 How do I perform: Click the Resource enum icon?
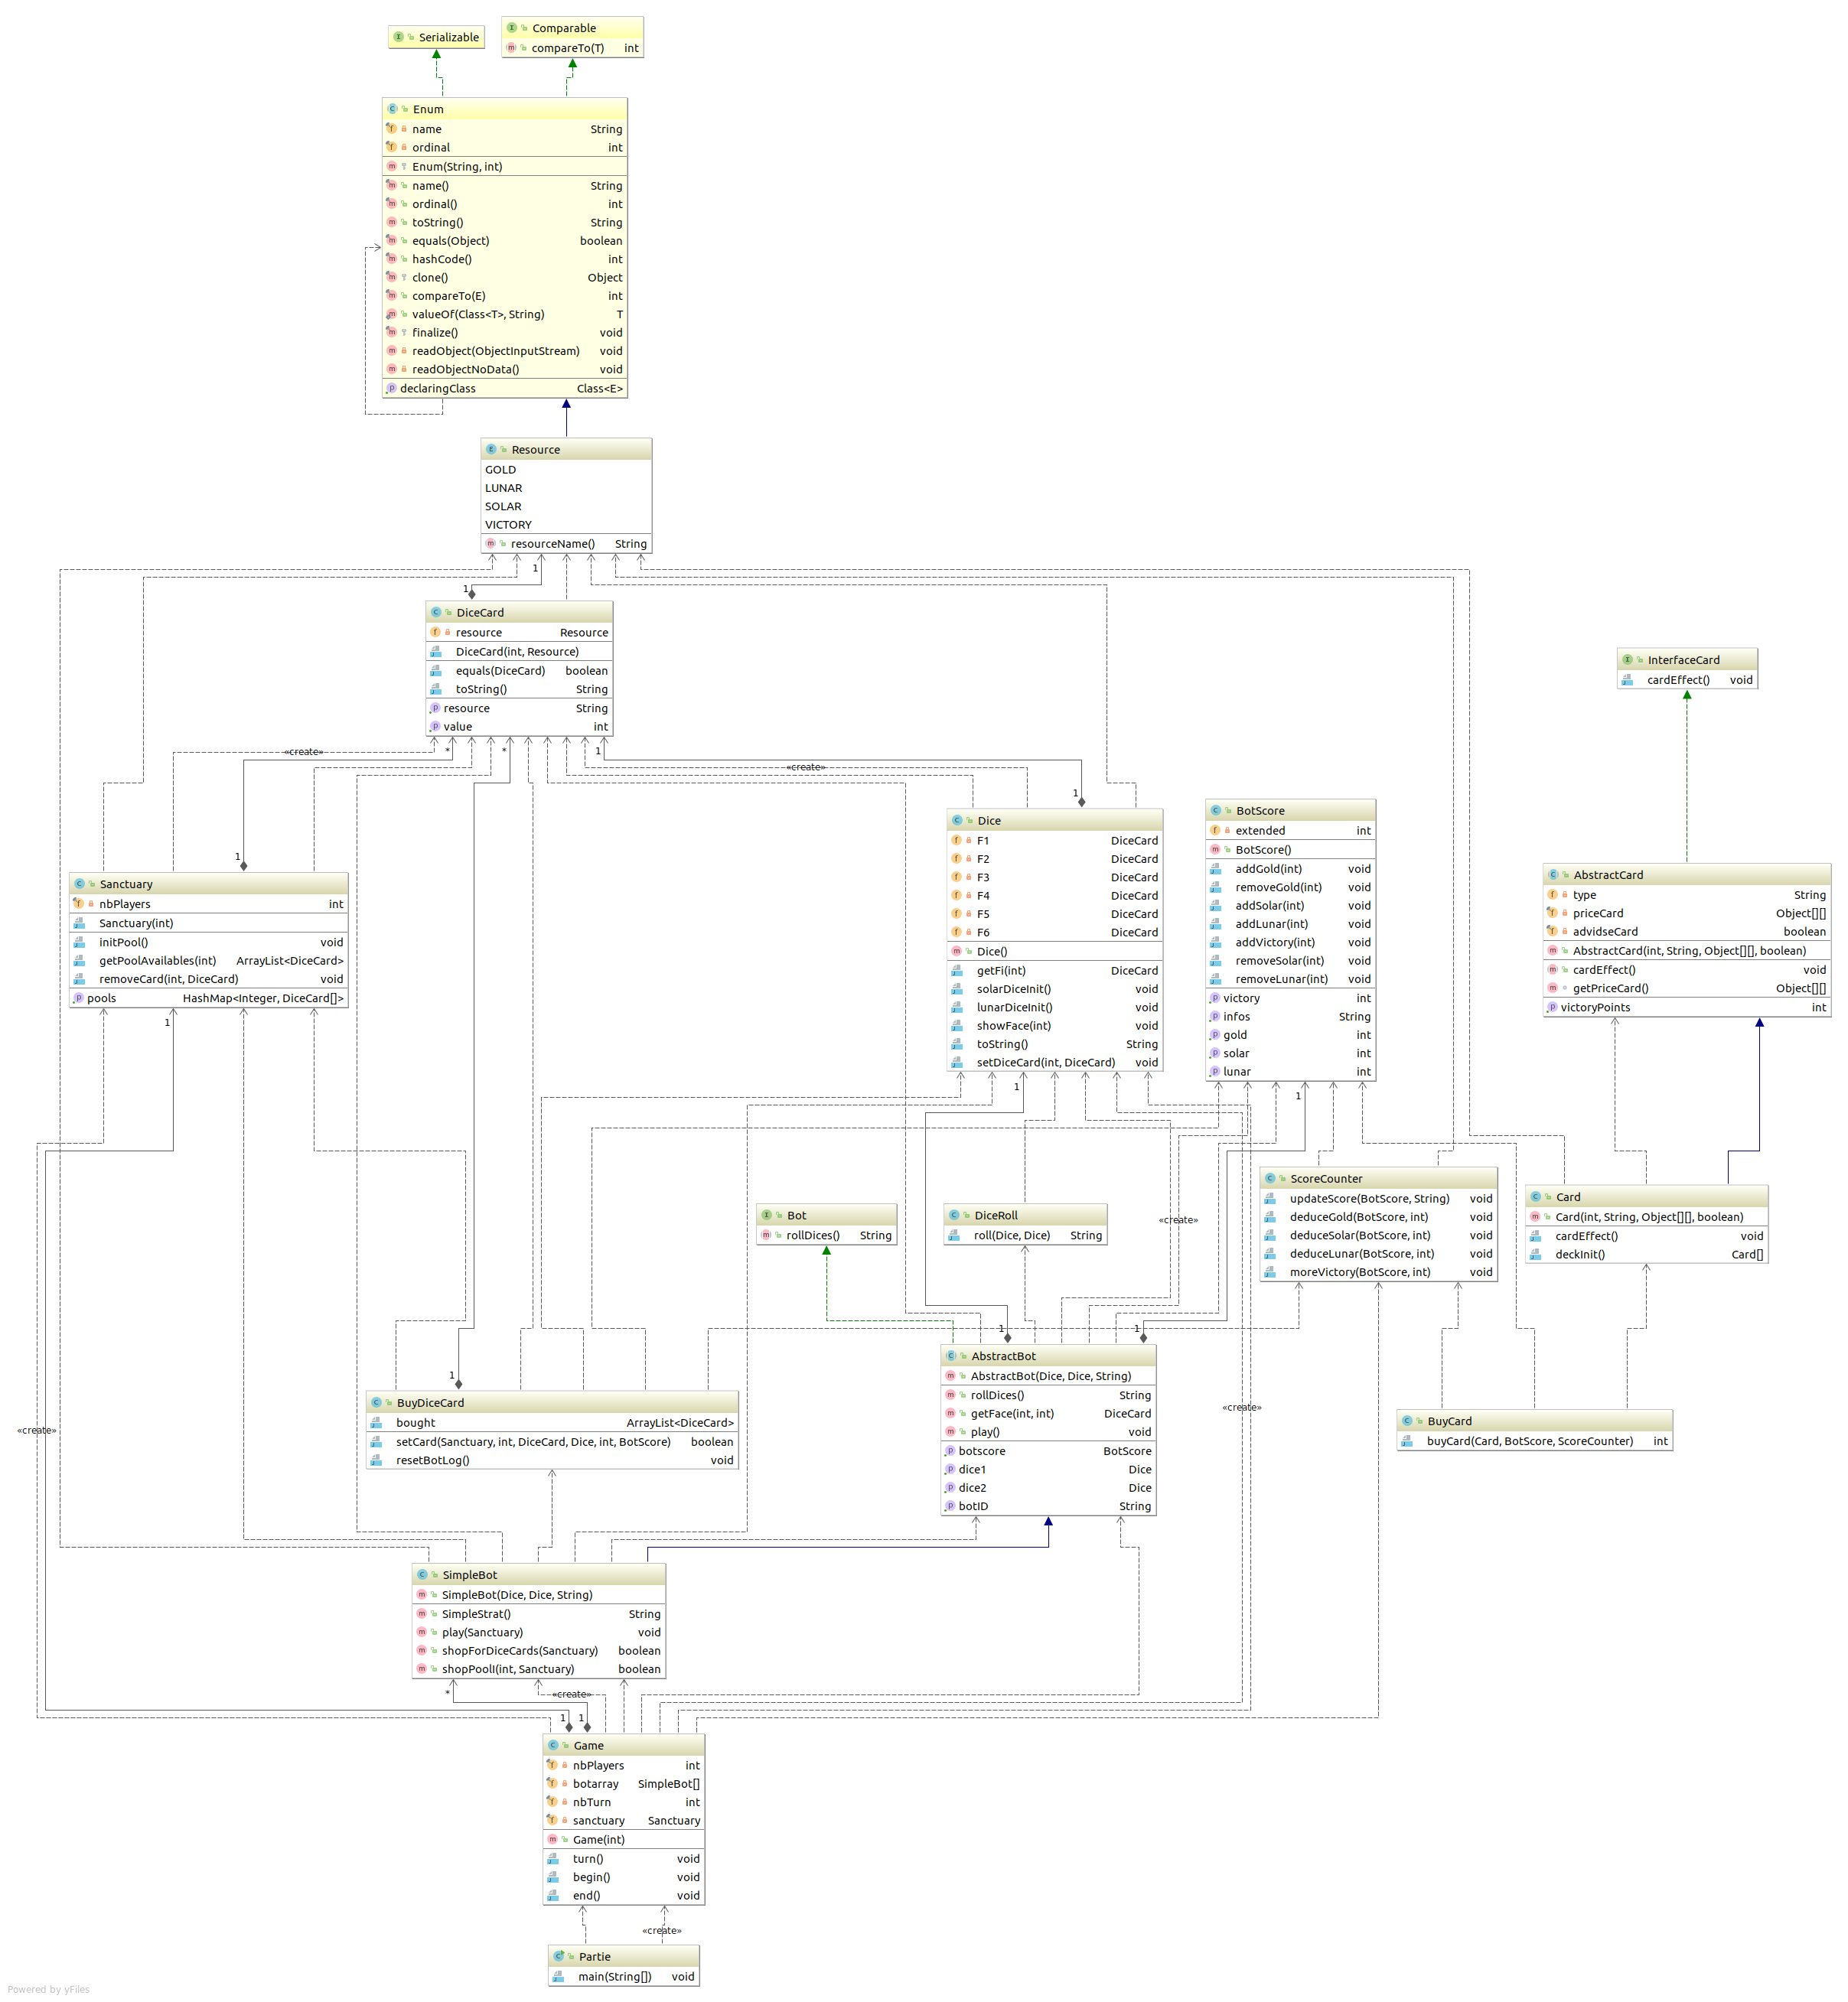coord(491,450)
